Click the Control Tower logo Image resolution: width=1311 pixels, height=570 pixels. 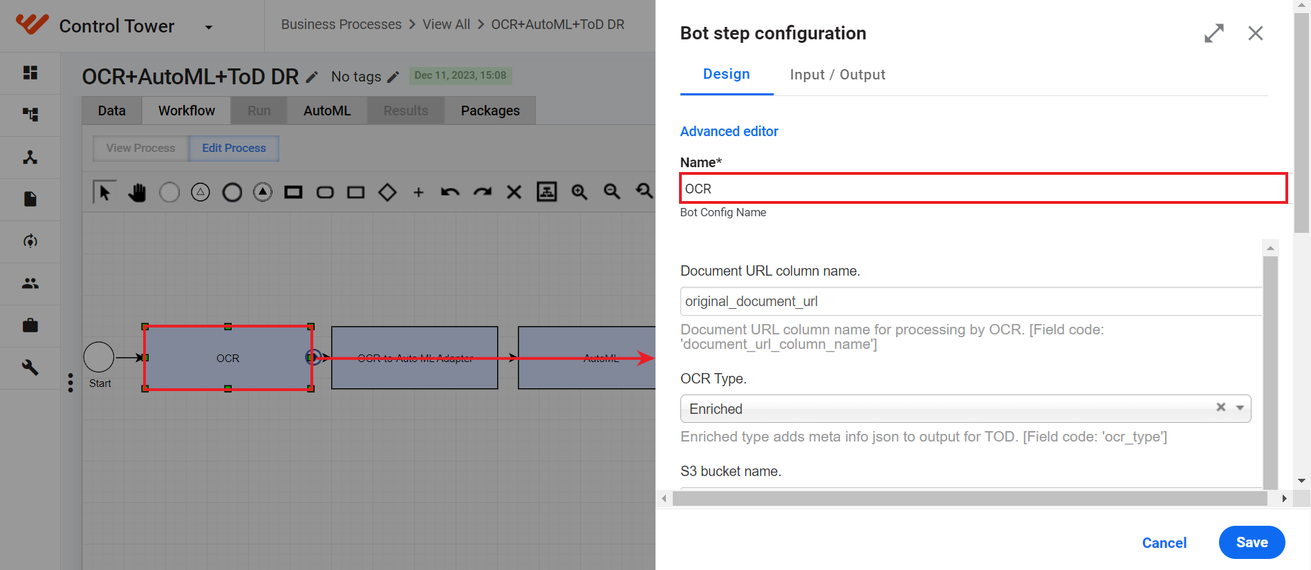32,25
